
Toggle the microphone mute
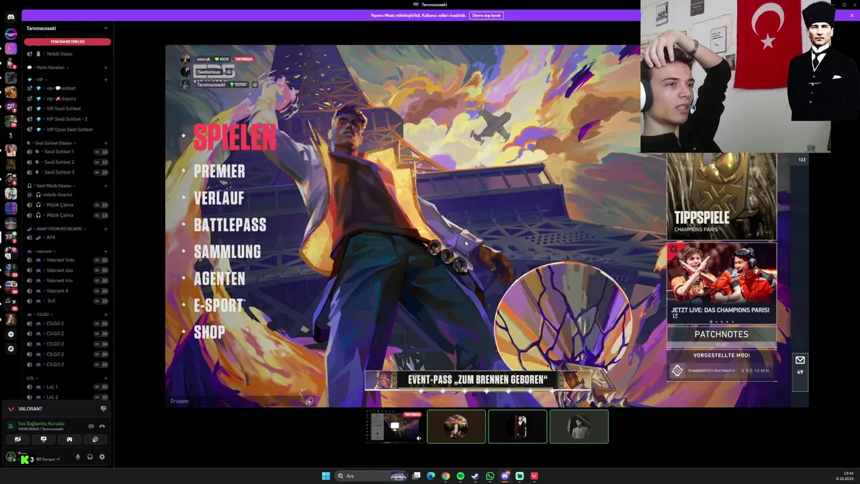point(78,457)
